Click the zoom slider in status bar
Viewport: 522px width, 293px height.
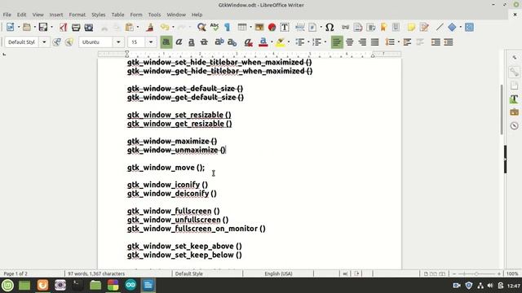(476, 273)
